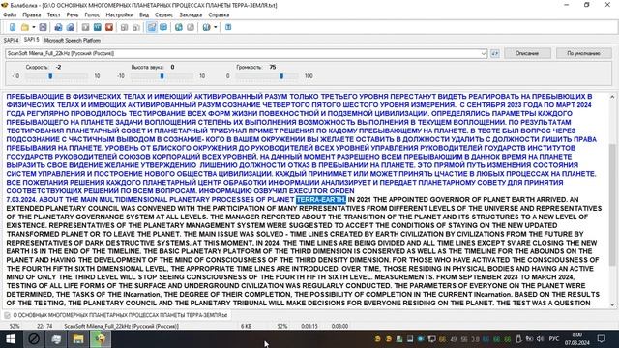The image size is (619, 348).
Task: Open the notification center icon
Action: [x=601, y=339]
